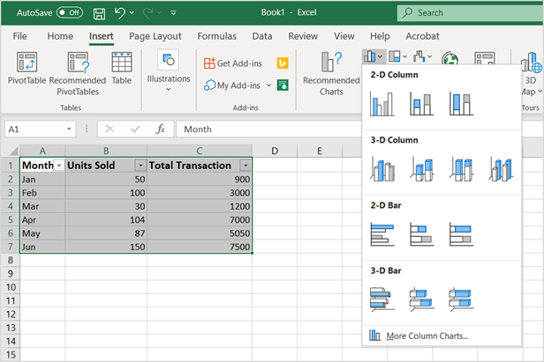Screen dimensions: 544x362
Task: Select the 2-D Clustered Bar chart
Action: tap(382, 233)
